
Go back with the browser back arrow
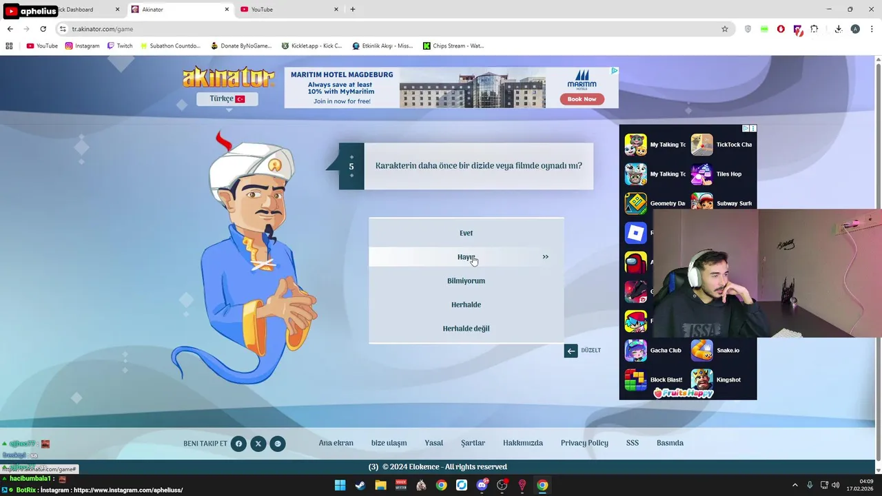10,29
